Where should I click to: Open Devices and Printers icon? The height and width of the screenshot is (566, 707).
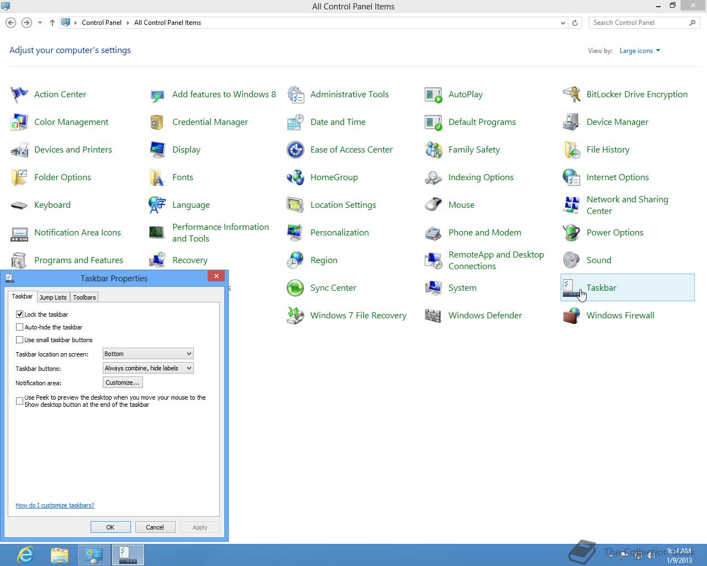point(19,150)
